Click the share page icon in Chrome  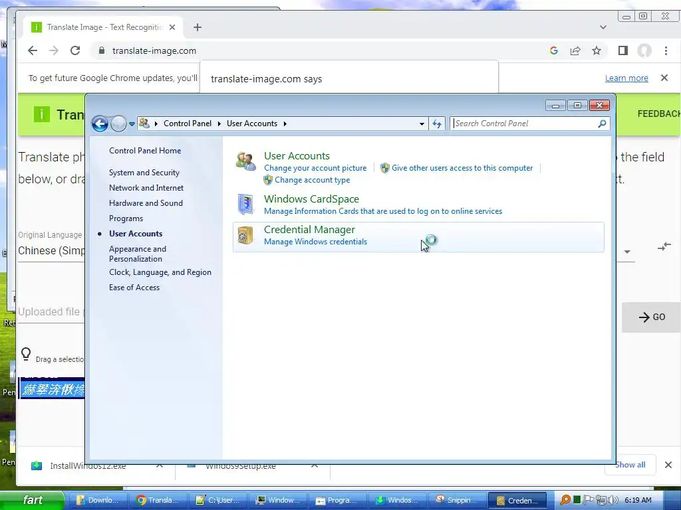coord(575,50)
